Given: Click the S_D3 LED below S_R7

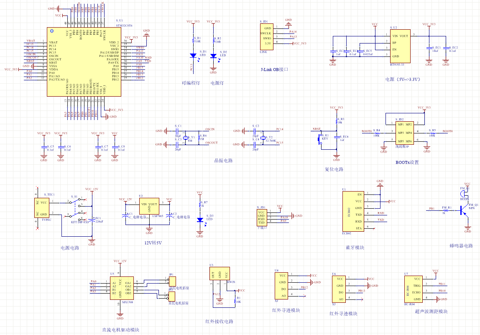Looking at the screenshot, I should point(200,220).
